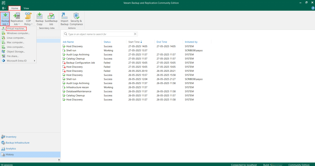Click the Object Storage menu icon

[x=3, y=52]
